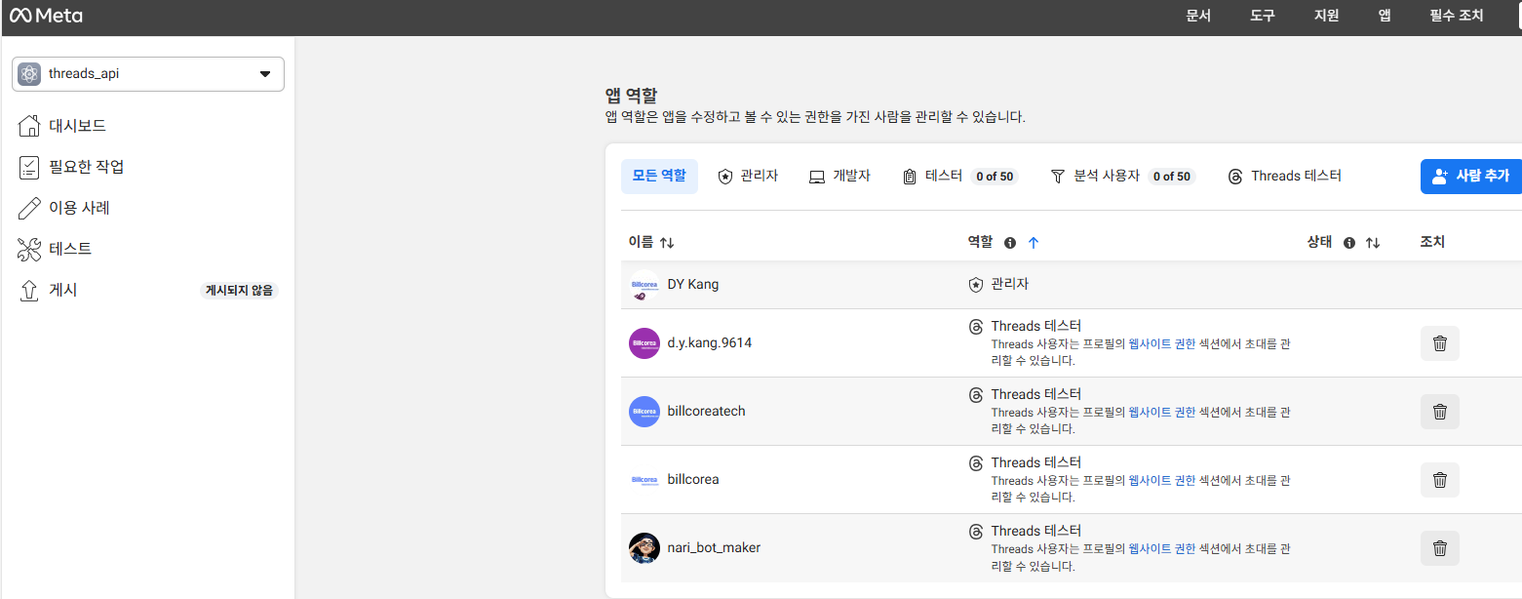Open 문서 in the top navigation
The image size is (1522, 599).
1198,16
